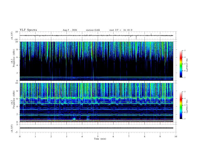Click the ch.1 spectrogram panel
Screen dimensions: 198x153
[x=96, y=61]
